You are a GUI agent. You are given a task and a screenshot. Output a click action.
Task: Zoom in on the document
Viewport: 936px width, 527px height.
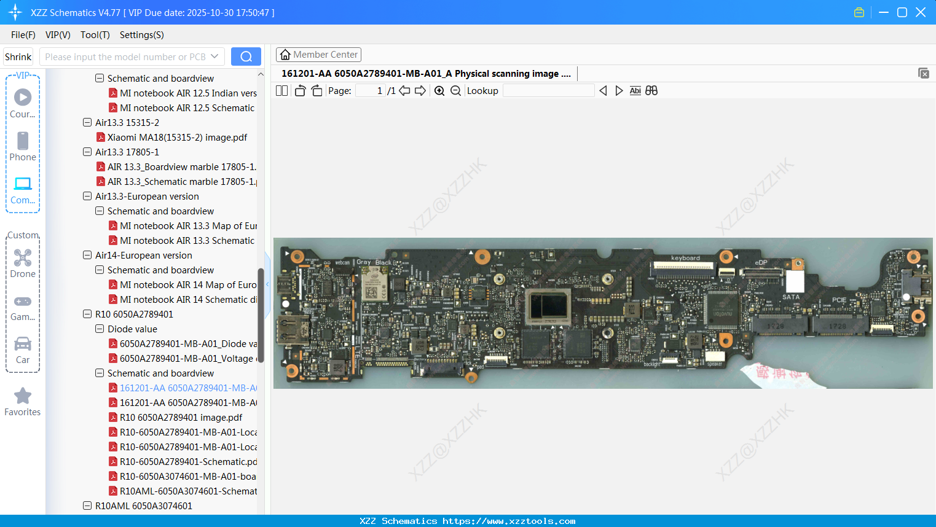pos(439,91)
